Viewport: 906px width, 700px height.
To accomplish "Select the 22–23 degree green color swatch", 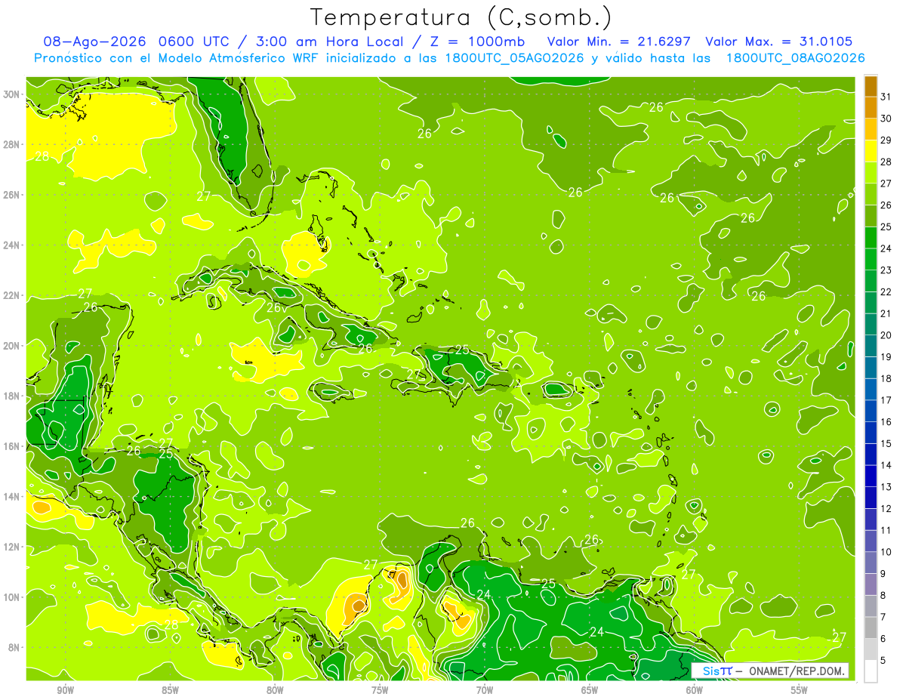I will pyautogui.click(x=871, y=281).
